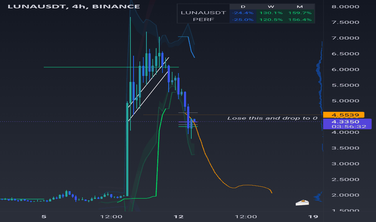Click the -25.0% PERF daily cell

tap(243, 19)
